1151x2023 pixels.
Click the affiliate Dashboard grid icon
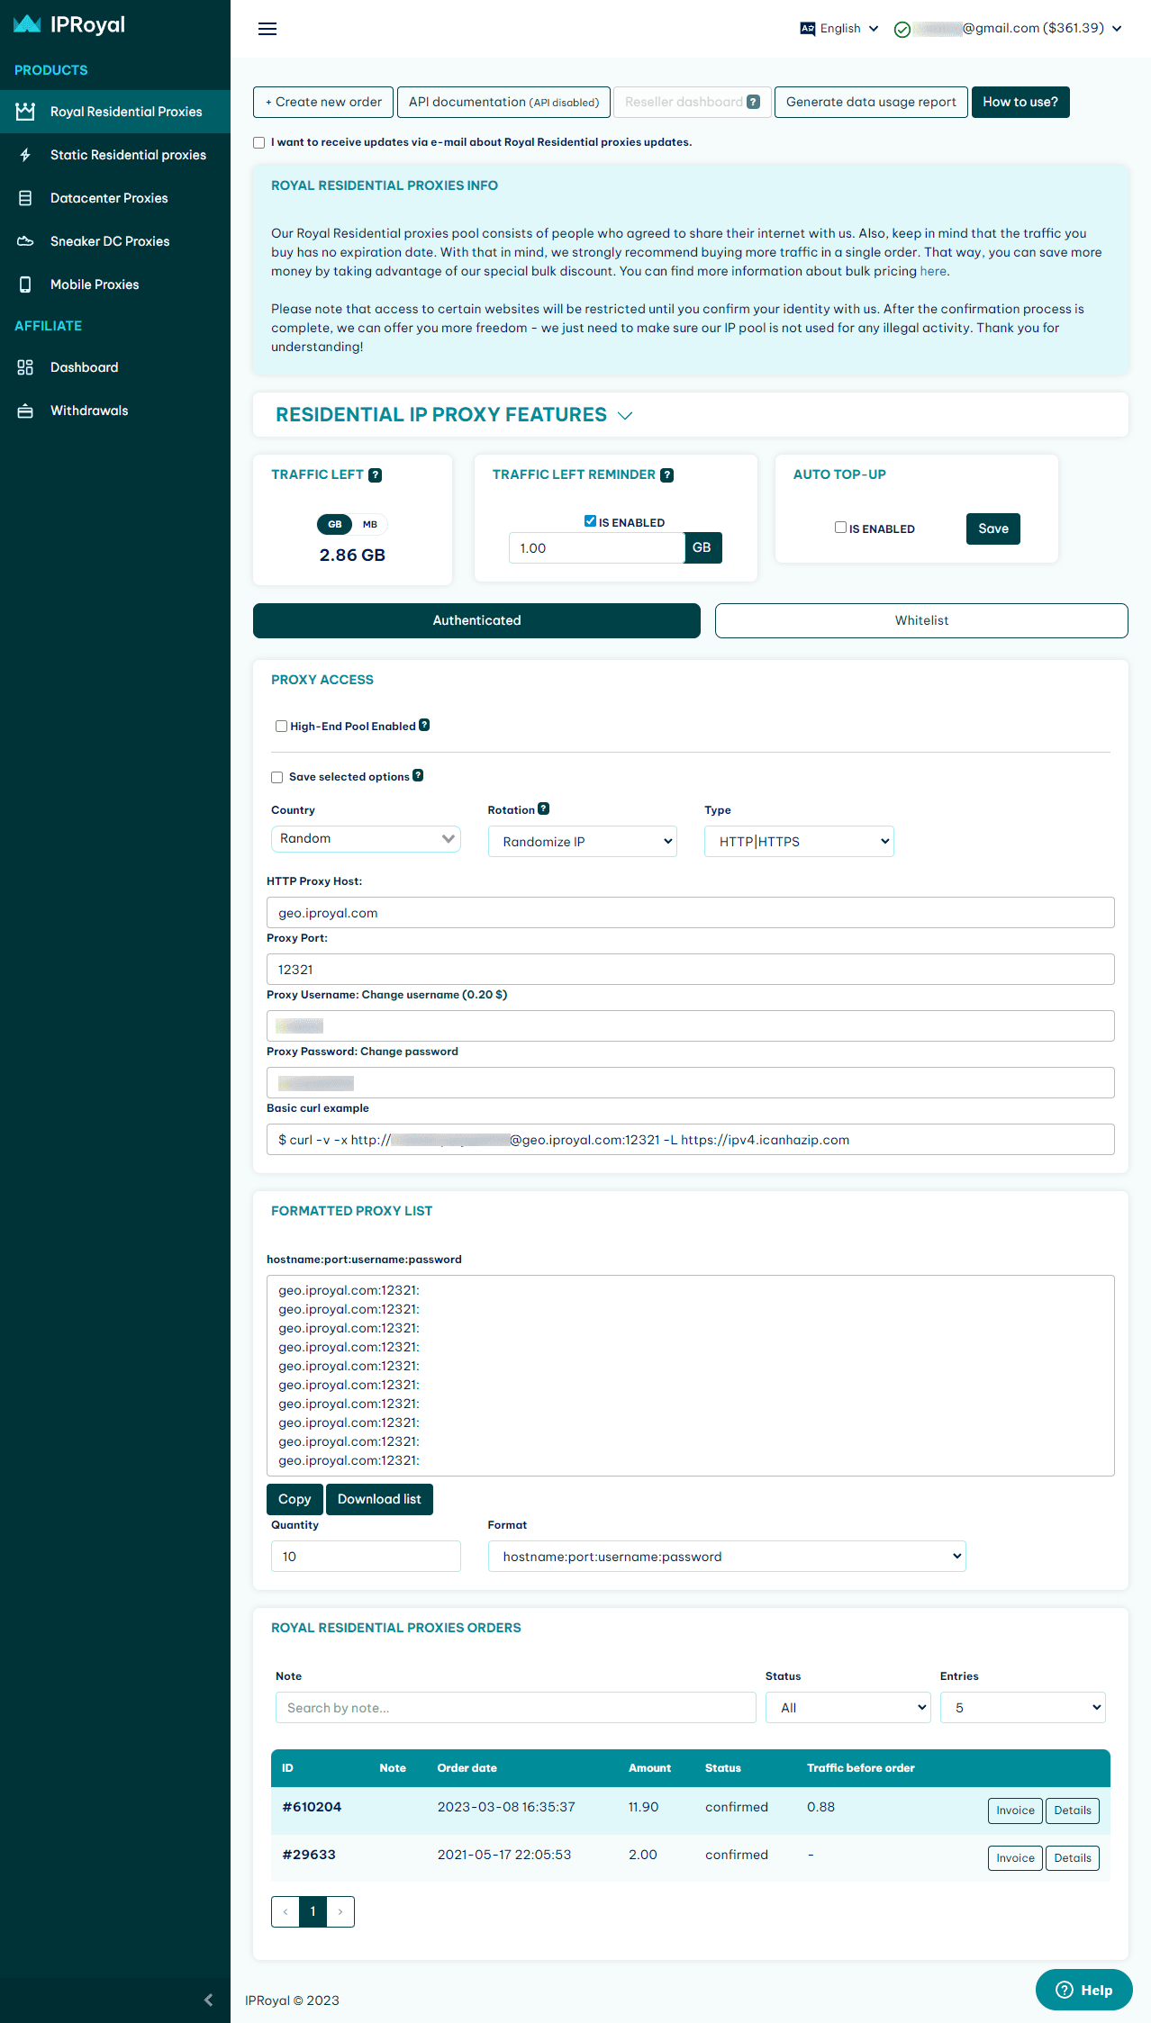pos(25,367)
